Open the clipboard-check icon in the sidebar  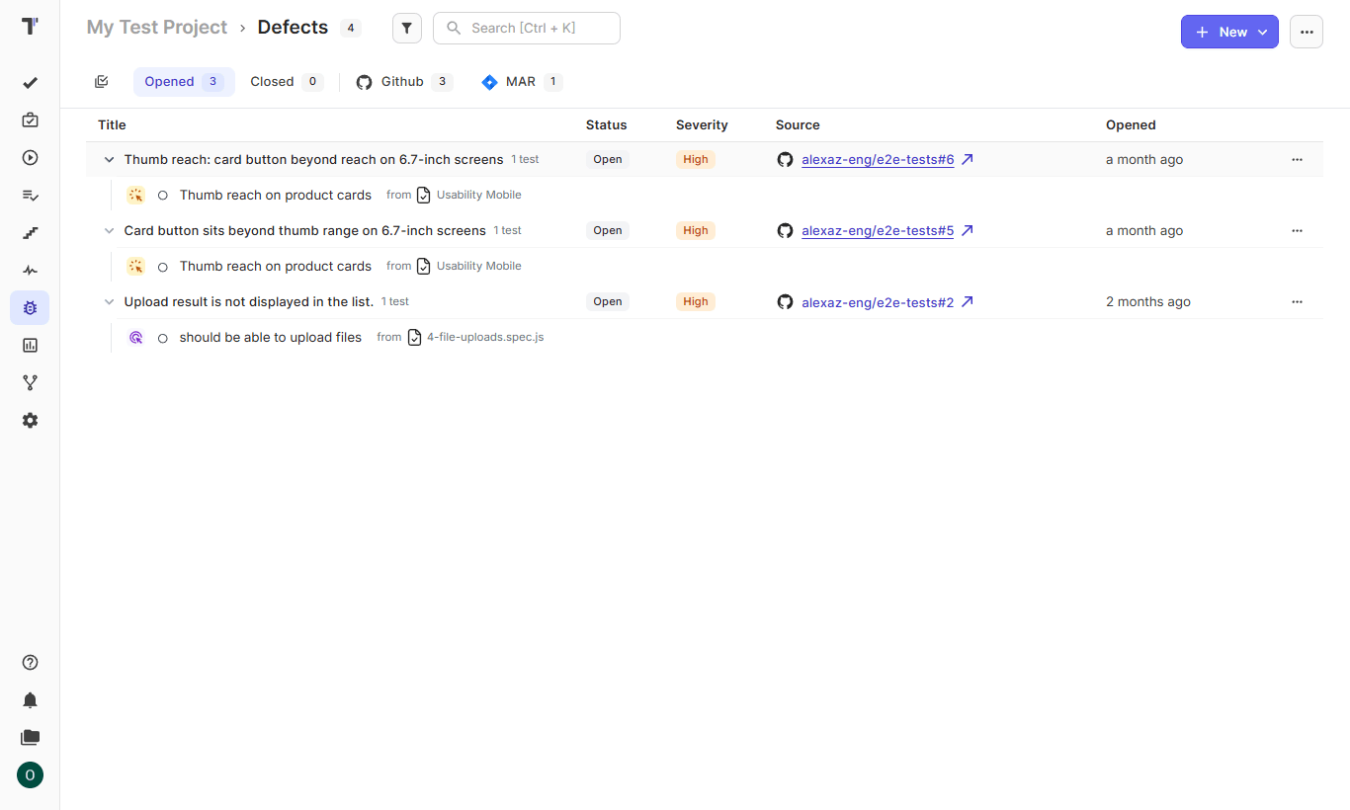30,121
